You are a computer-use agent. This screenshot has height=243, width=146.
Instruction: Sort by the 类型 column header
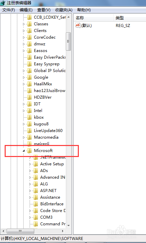130,18
